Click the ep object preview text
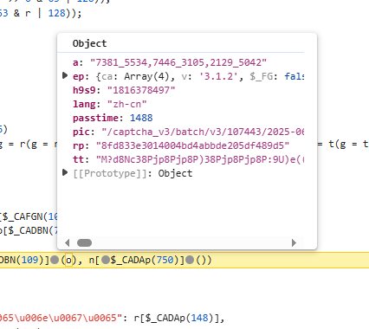The height and width of the screenshot is (329, 369). 200,76
